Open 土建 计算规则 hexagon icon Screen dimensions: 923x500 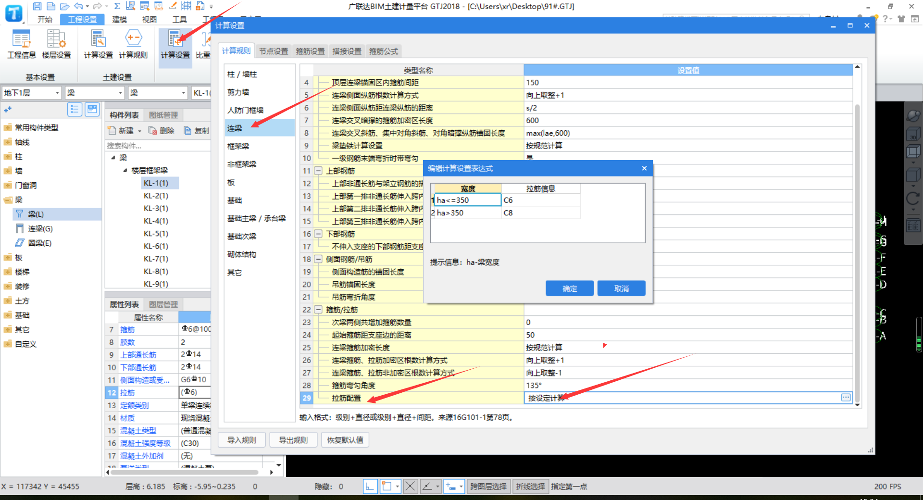click(133, 44)
